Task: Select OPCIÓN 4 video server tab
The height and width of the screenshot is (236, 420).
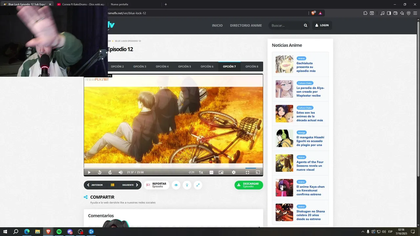Action: click(162, 67)
